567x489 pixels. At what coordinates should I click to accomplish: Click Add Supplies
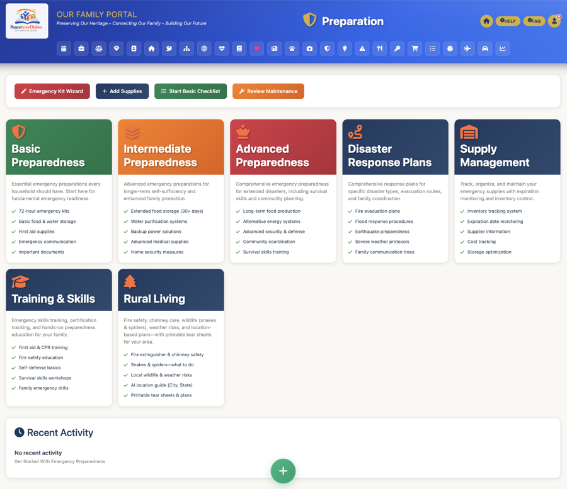(x=122, y=91)
